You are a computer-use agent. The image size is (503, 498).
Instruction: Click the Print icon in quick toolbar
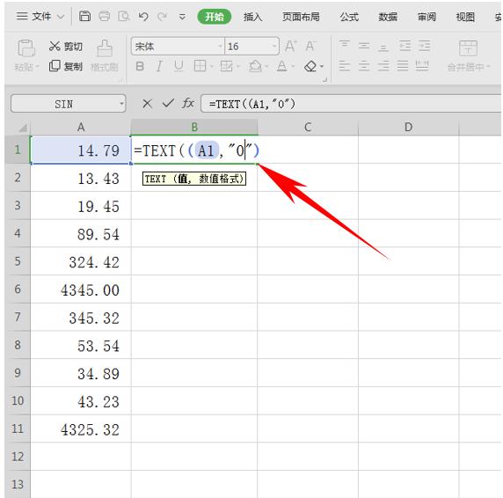tap(105, 16)
